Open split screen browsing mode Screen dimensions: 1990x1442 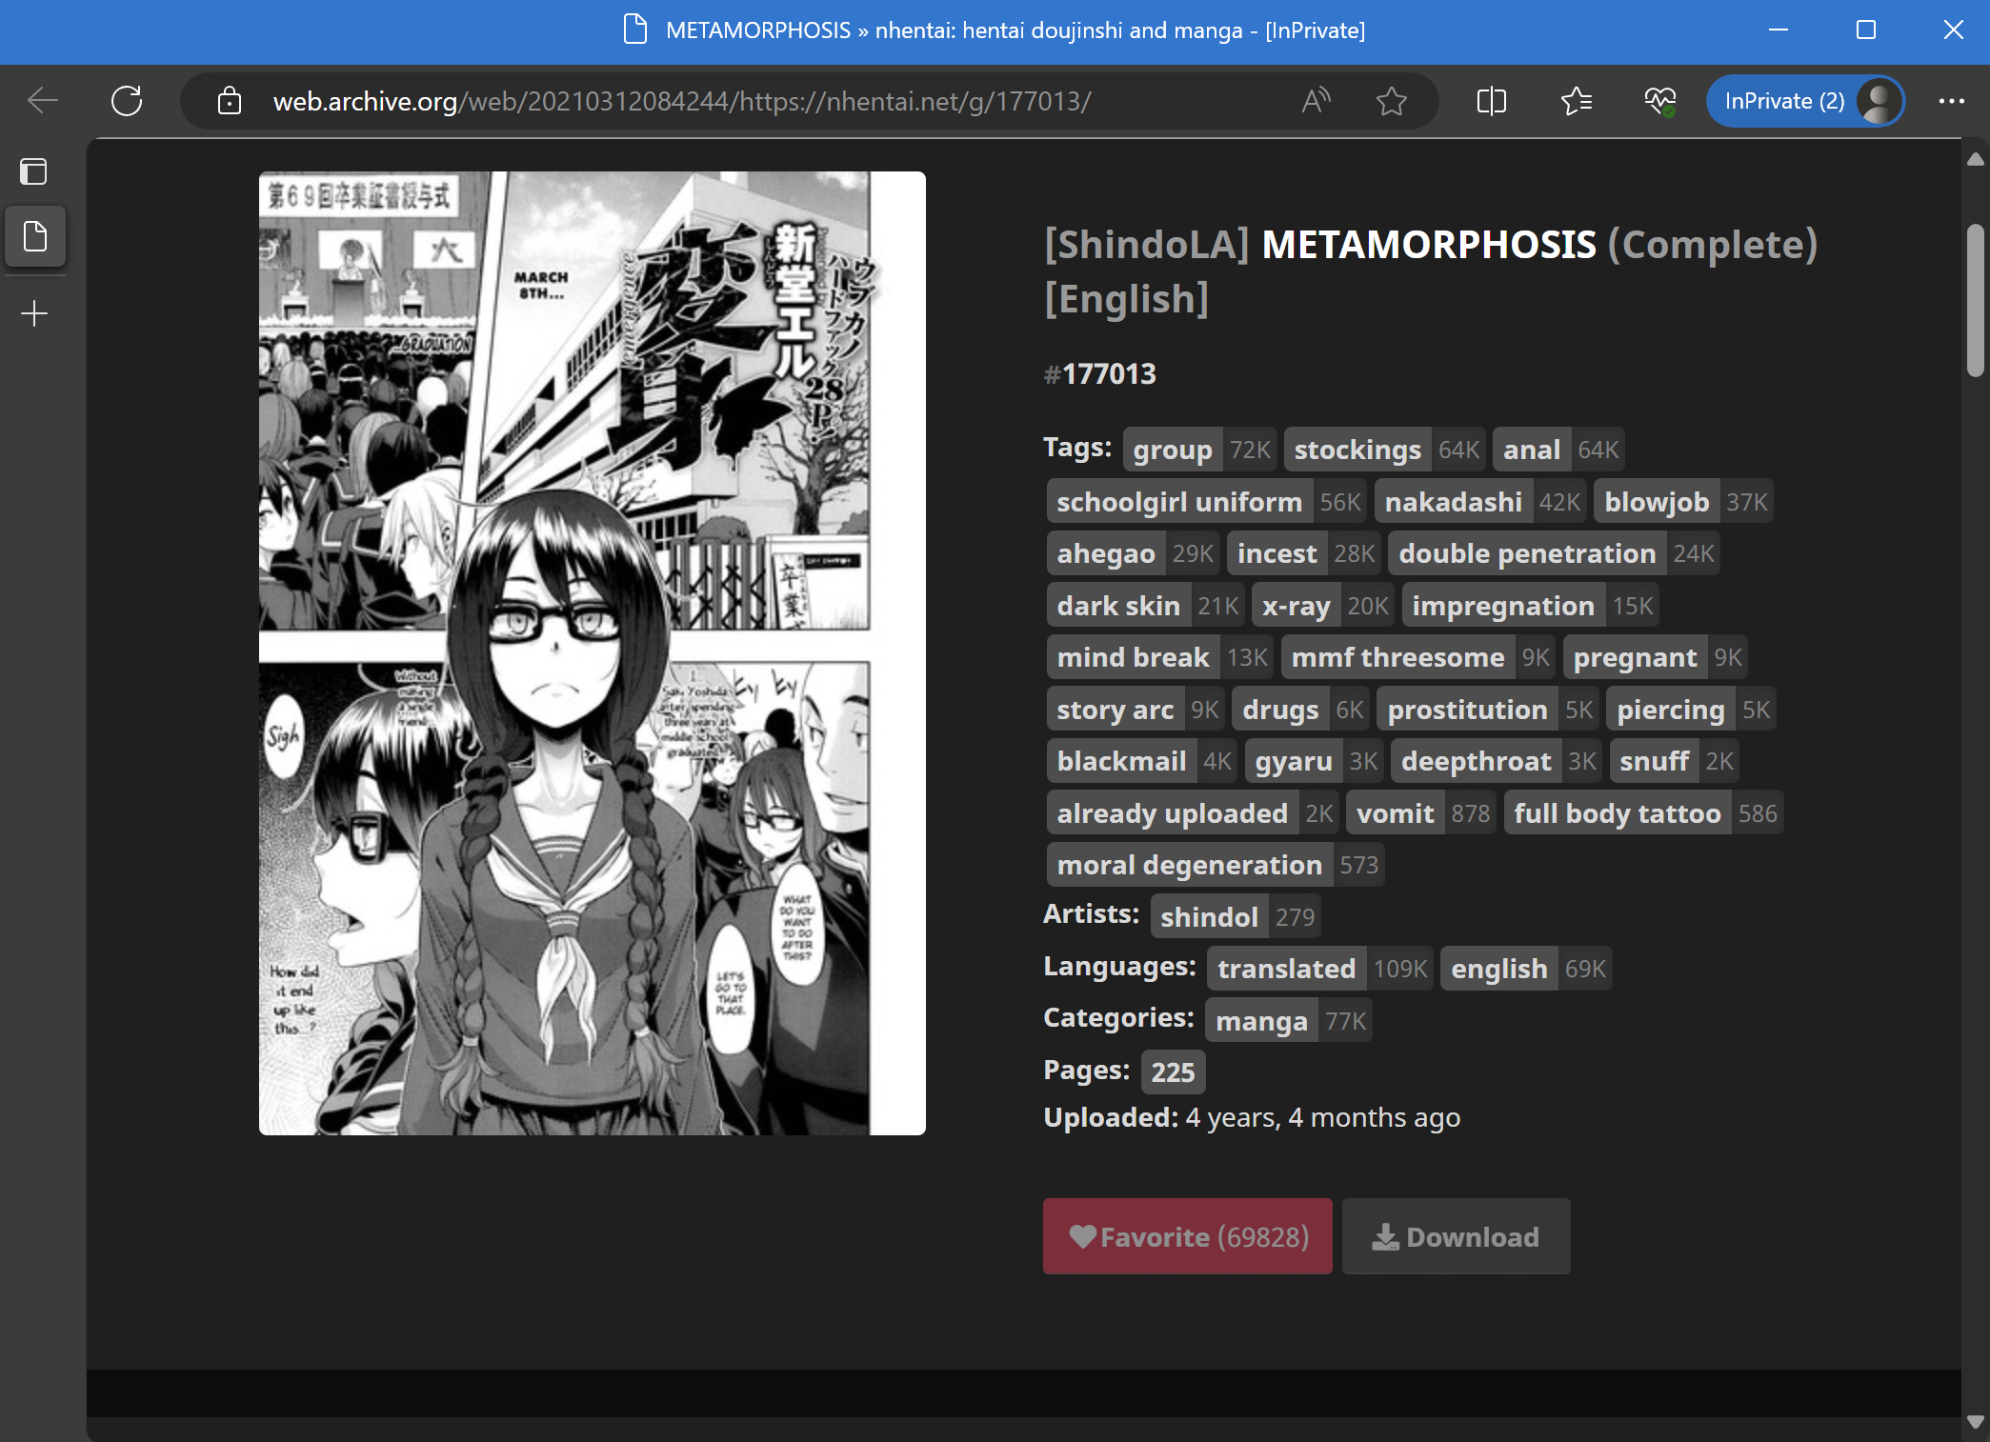click(x=1491, y=100)
